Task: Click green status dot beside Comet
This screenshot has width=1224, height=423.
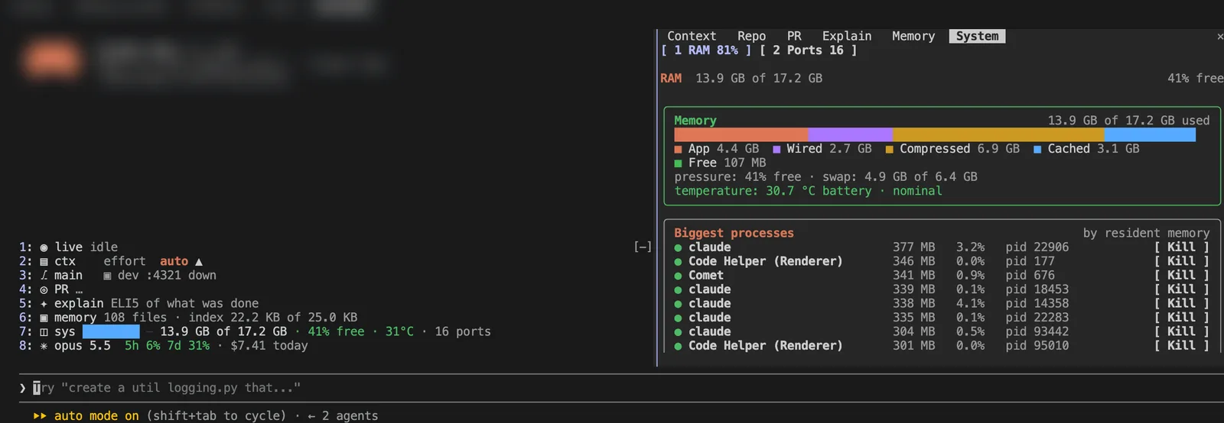Action: (678, 276)
